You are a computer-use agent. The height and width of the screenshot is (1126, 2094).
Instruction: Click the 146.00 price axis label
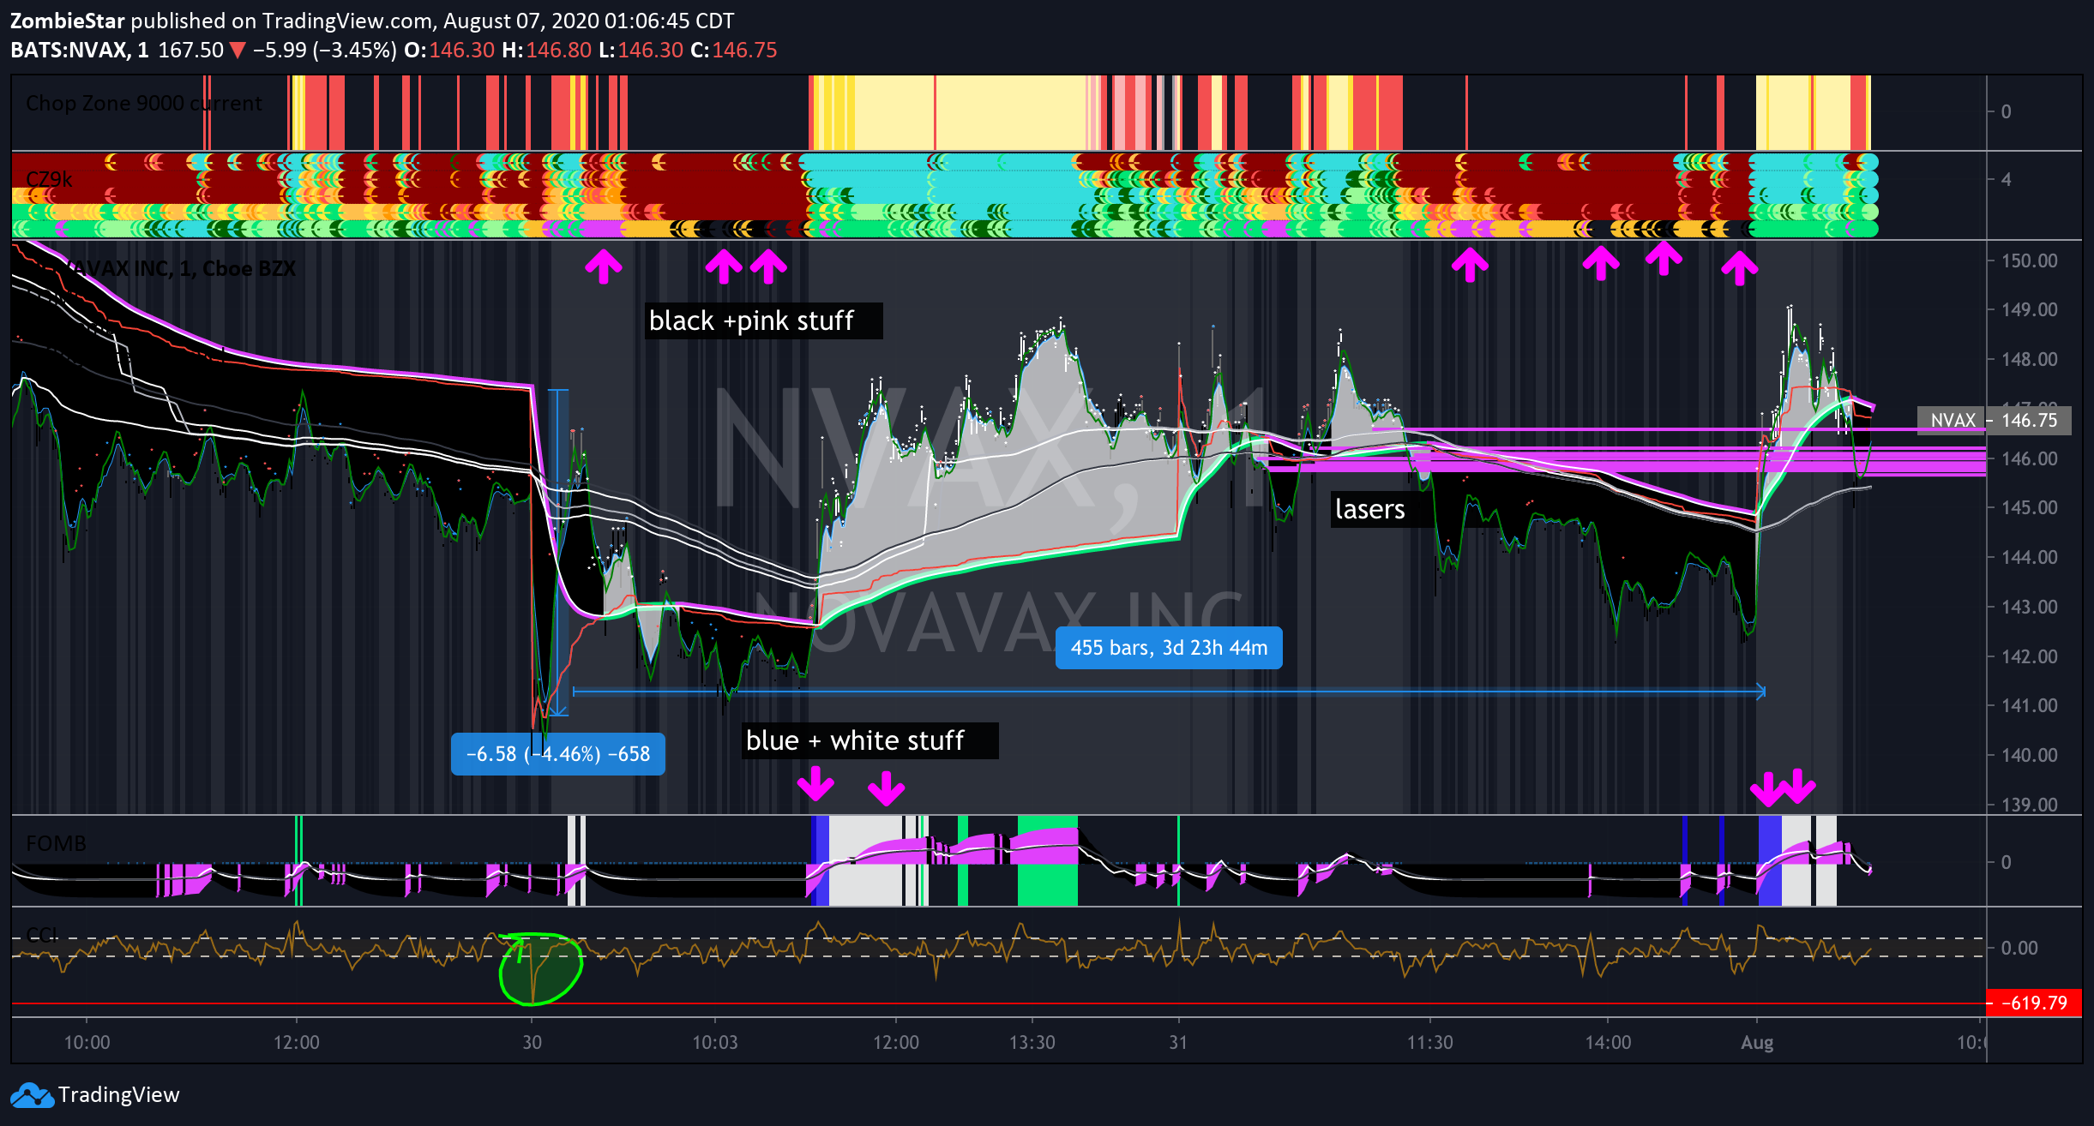[x=2029, y=458]
